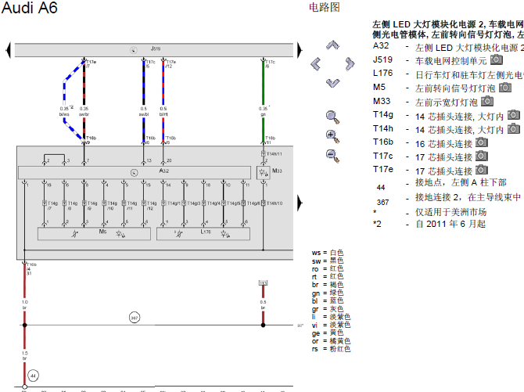This screenshot has height=392, width=524.
Task: Click 'gr = 灰色' color code entry
Action: [328, 309]
